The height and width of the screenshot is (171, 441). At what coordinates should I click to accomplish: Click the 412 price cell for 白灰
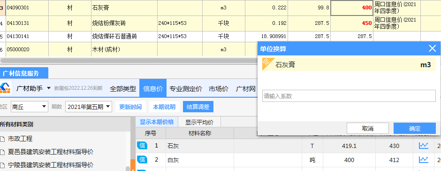tap(394, 160)
